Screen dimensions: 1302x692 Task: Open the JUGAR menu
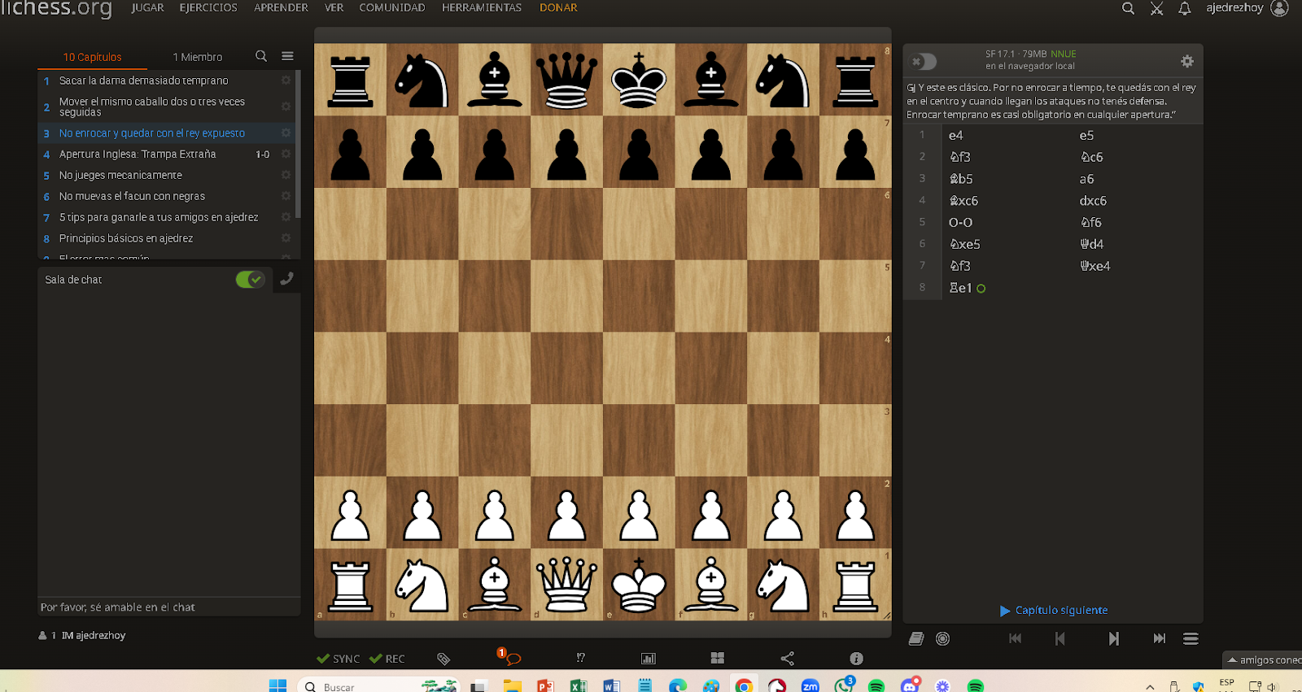pos(147,8)
